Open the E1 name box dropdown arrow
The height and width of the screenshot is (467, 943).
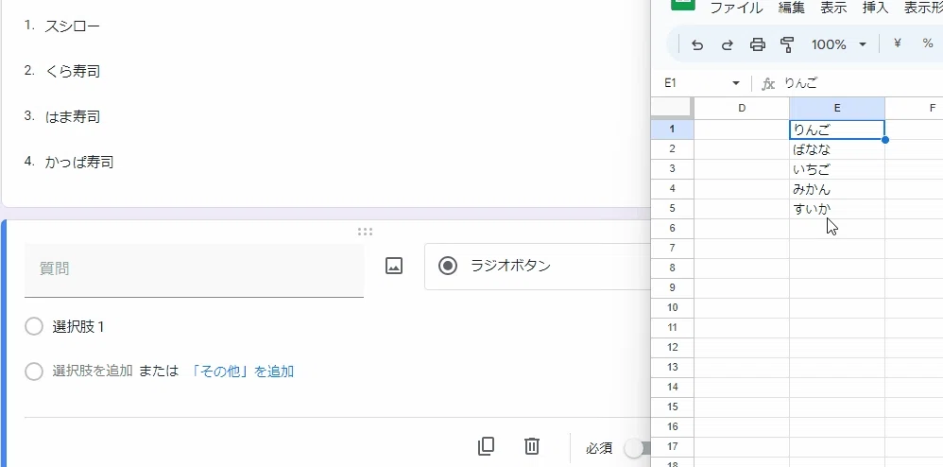click(735, 83)
